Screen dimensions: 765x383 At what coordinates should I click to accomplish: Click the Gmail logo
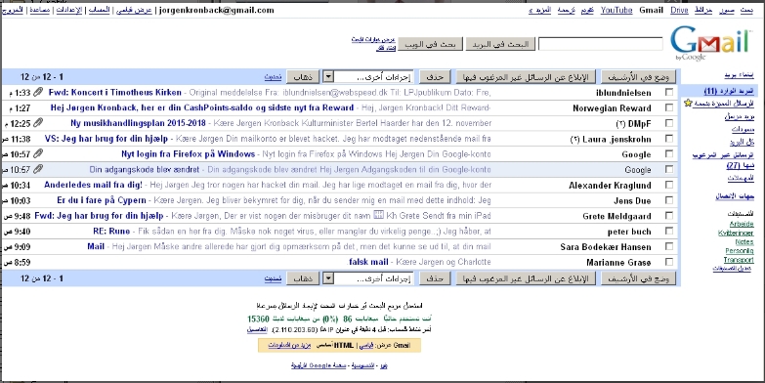(709, 43)
